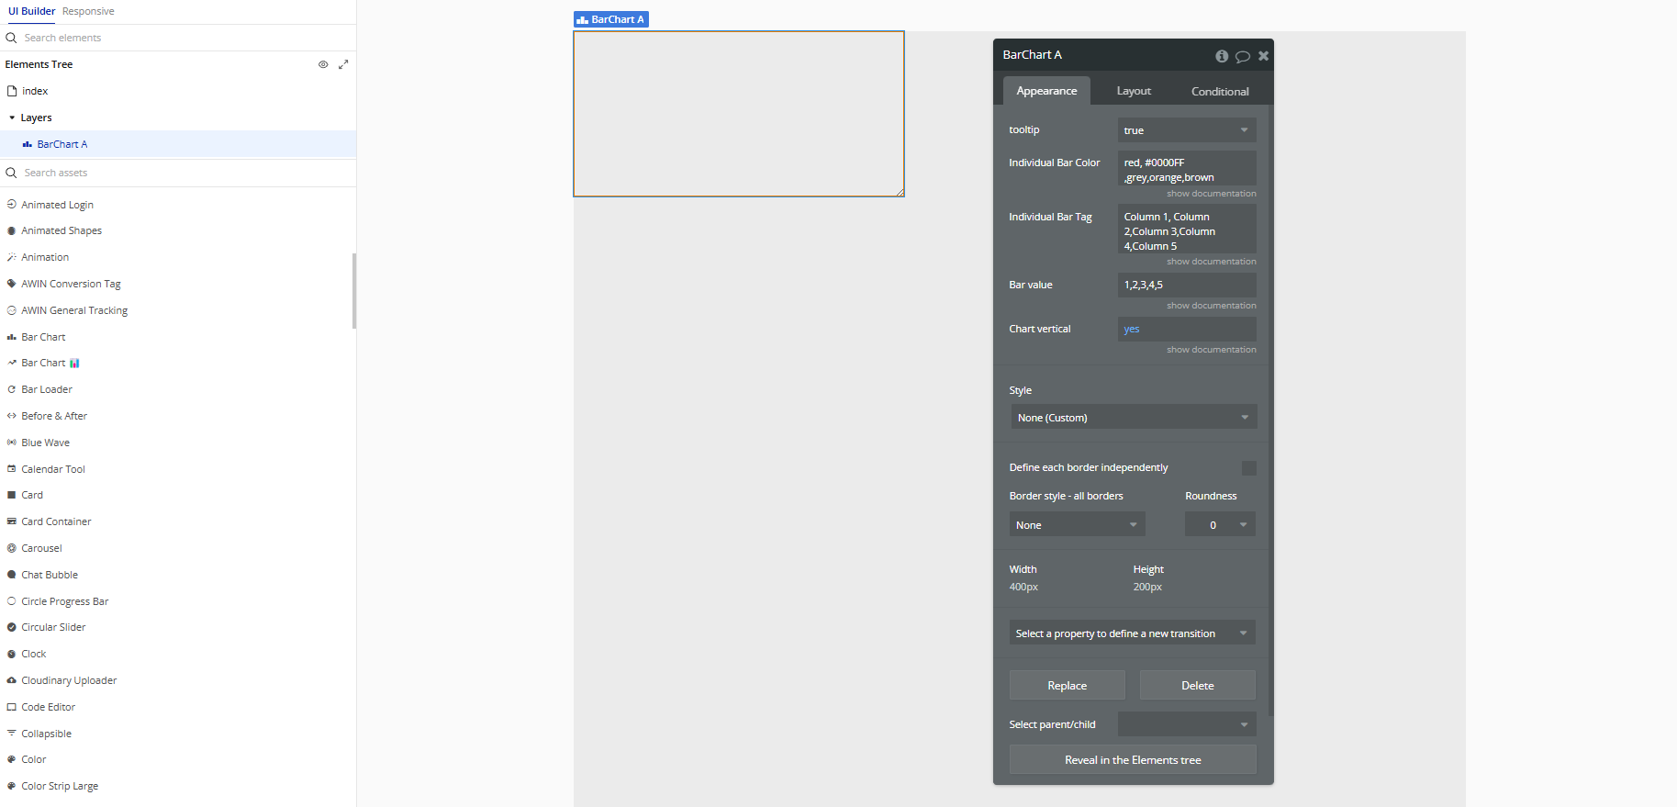Click the Bar value input field
The image size is (1677, 807).
[x=1187, y=285]
